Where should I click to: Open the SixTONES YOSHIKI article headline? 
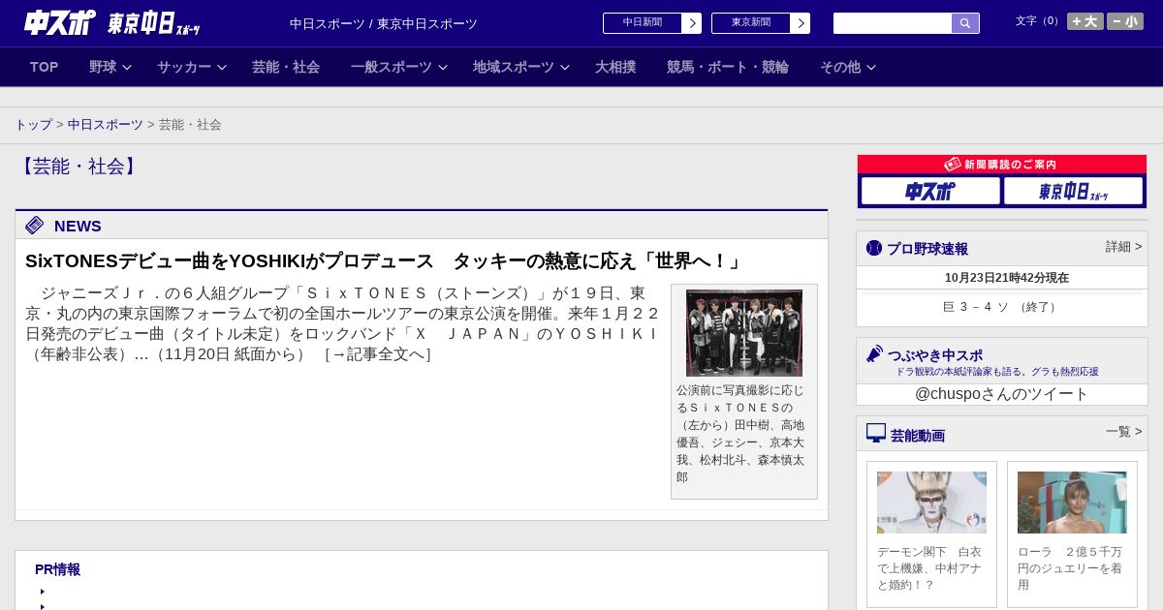(385, 261)
